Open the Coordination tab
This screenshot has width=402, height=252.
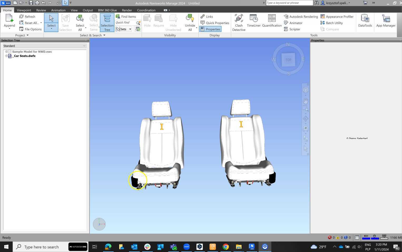click(146, 10)
